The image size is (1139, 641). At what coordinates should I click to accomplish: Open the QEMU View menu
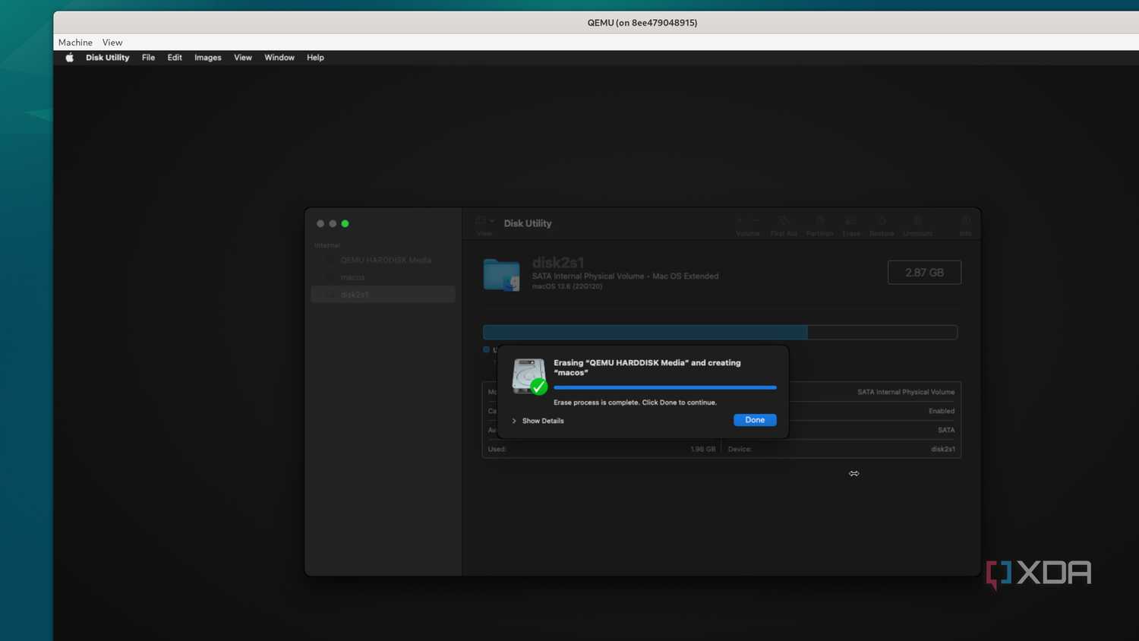coord(112,43)
